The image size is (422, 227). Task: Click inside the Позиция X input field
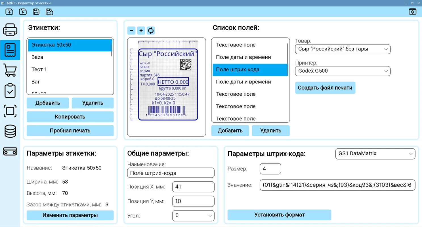[193, 187]
